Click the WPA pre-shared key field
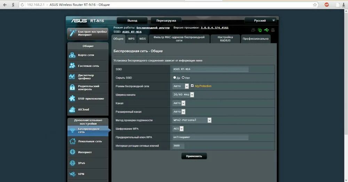This screenshot has width=348, height=182. point(211,137)
